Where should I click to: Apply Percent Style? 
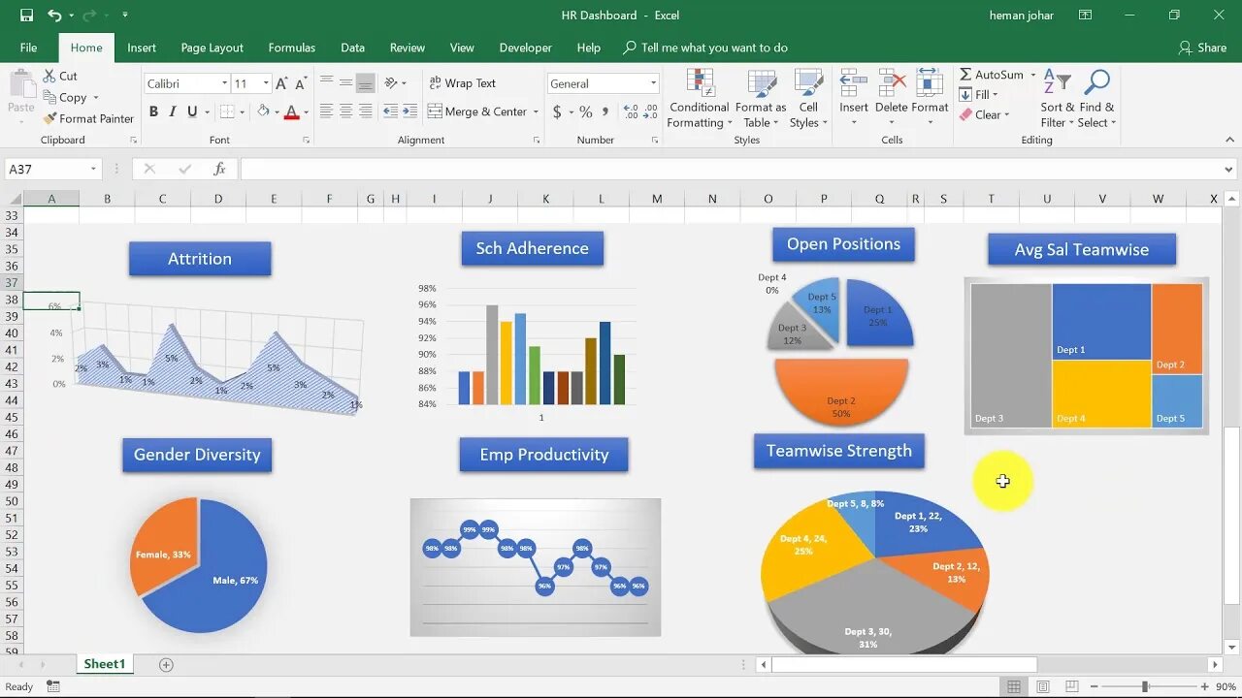tap(585, 111)
